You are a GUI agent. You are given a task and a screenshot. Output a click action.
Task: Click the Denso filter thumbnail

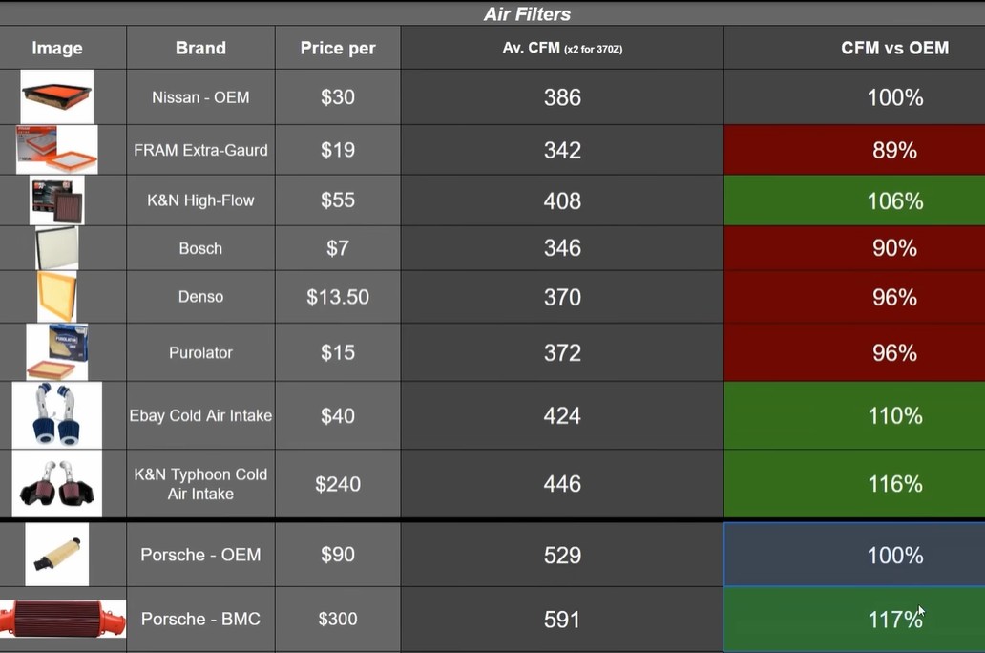(56, 297)
